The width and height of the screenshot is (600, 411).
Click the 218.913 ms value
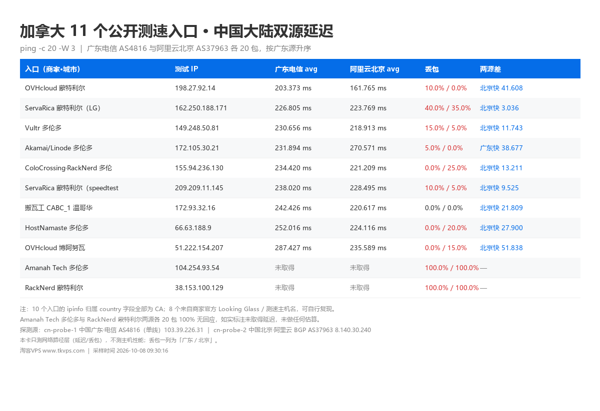point(368,128)
